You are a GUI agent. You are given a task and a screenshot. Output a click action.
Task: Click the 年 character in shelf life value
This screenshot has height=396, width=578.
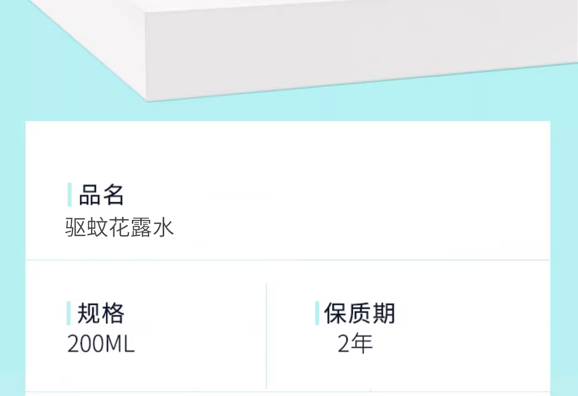(x=363, y=344)
